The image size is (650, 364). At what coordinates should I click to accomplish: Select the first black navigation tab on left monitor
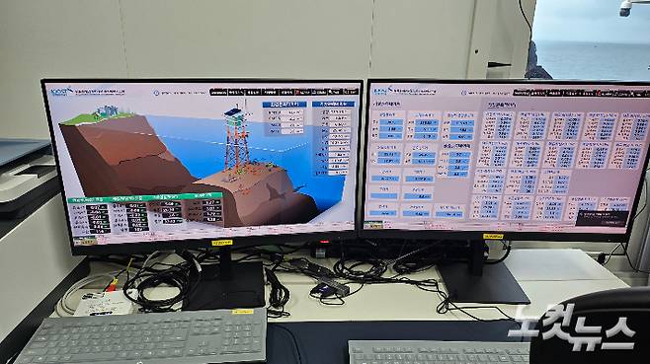tap(218, 92)
